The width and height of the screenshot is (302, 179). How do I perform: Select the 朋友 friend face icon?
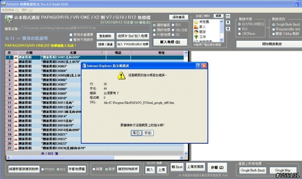[x=196, y=32]
